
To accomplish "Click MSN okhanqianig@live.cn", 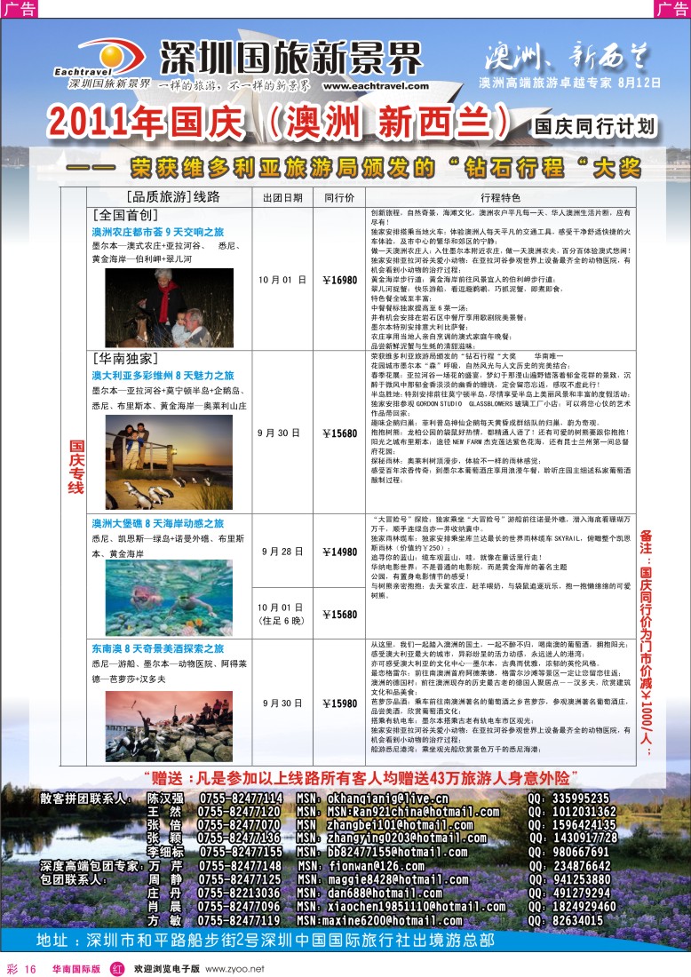I will [373, 798].
